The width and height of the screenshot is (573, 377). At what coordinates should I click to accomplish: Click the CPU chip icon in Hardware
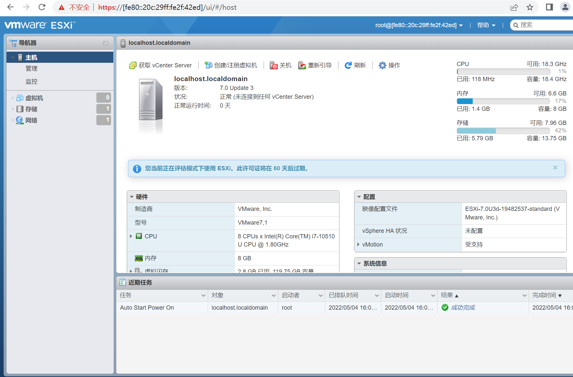pos(139,236)
